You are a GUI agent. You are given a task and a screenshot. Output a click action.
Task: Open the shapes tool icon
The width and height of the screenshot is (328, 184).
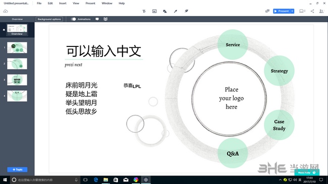[165, 11]
